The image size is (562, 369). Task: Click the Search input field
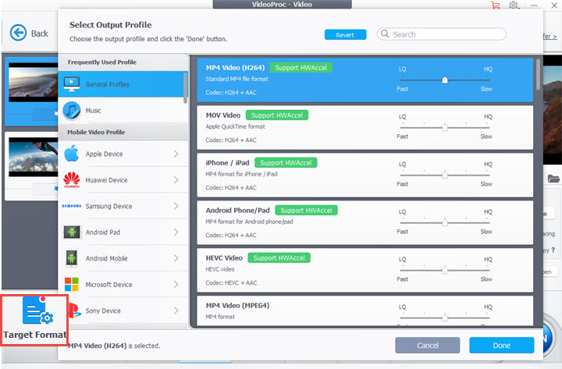click(445, 34)
